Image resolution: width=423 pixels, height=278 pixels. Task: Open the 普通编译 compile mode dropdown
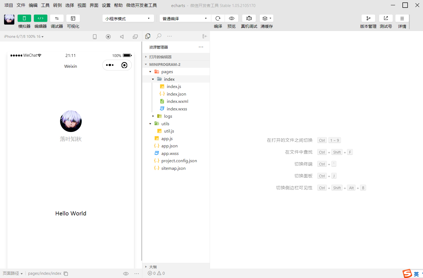pos(185,18)
